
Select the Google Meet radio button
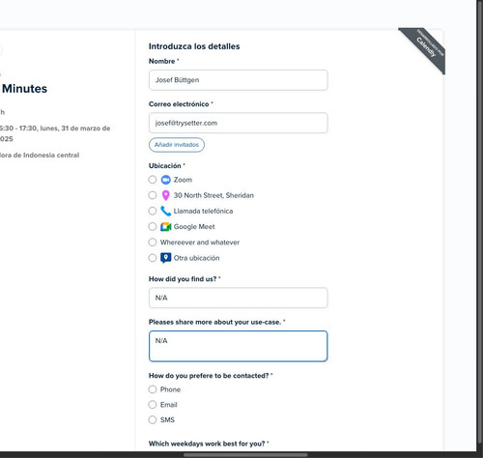pyautogui.click(x=153, y=226)
